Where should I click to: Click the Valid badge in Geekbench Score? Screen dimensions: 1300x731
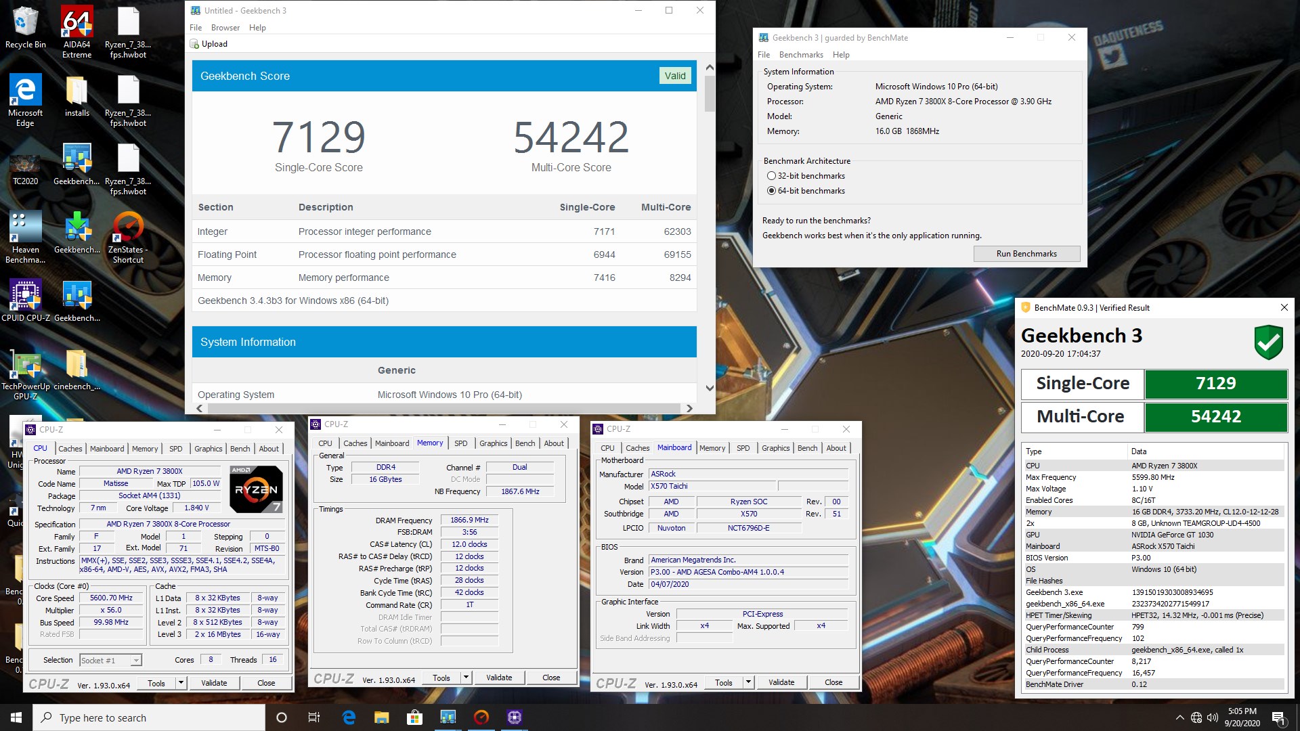coord(674,76)
